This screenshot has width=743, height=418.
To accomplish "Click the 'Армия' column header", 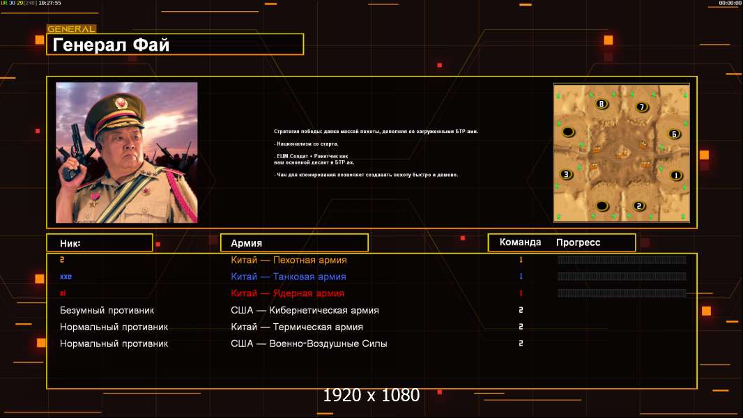I will [x=294, y=243].
